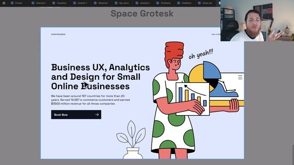Select the paragraph starting 'We have been around'

click(90, 100)
